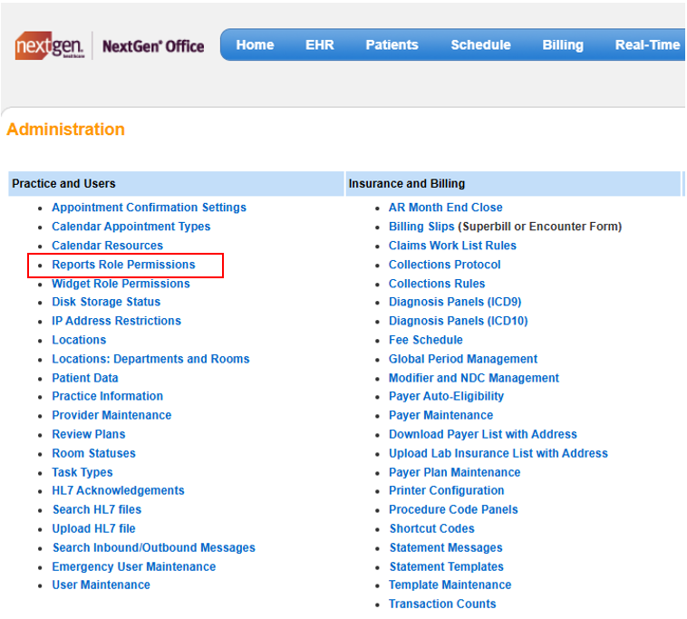Select Provider Maintenance link
687x619 pixels.
point(111,415)
